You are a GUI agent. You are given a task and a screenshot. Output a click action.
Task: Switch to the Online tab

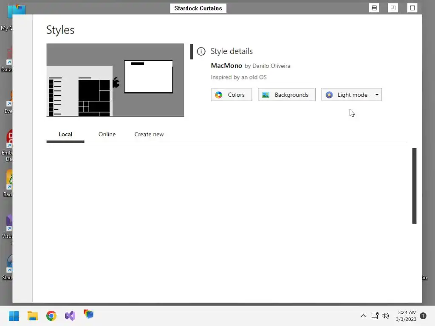(107, 135)
